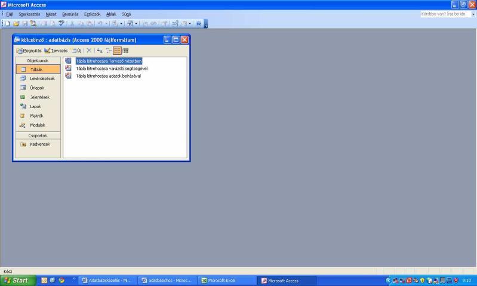Screen dimensions: 477x286
Task: Click the Print toolbar icon
Action: (44, 23)
